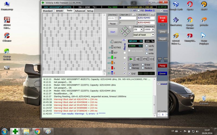Click the Start LBA input field
217x135 pixels.
click(x=128, y=18)
